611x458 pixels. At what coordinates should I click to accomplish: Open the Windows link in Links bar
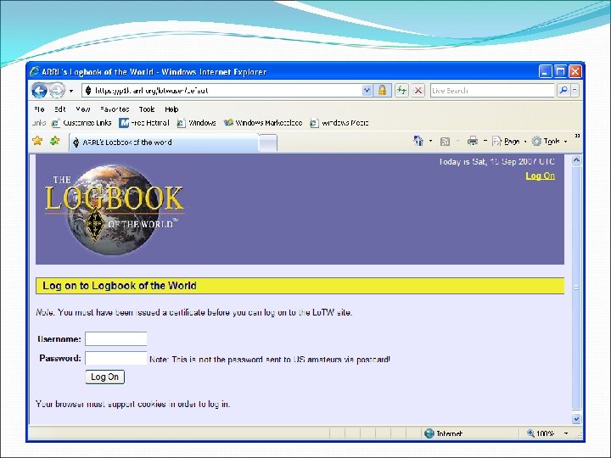tap(196, 123)
